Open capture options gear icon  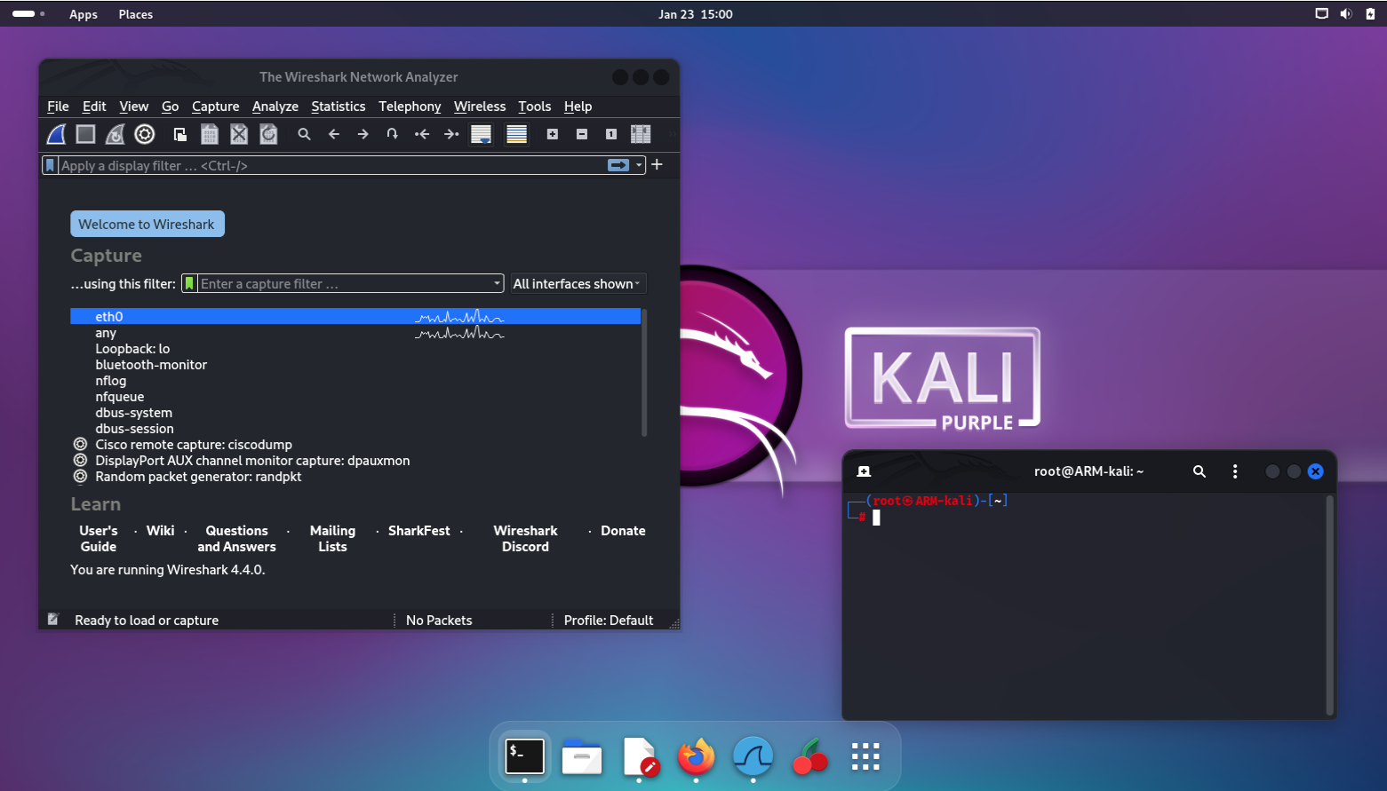pos(145,134)
